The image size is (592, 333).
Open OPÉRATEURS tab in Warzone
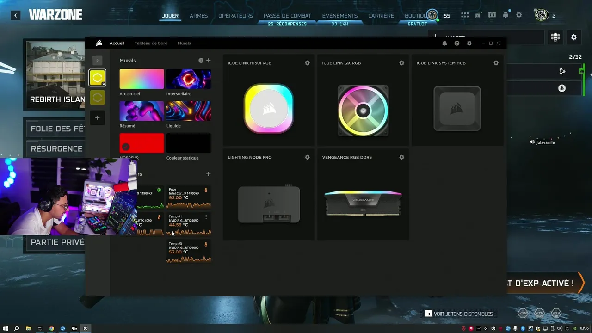pyautogui.click(x=235, y=16)
